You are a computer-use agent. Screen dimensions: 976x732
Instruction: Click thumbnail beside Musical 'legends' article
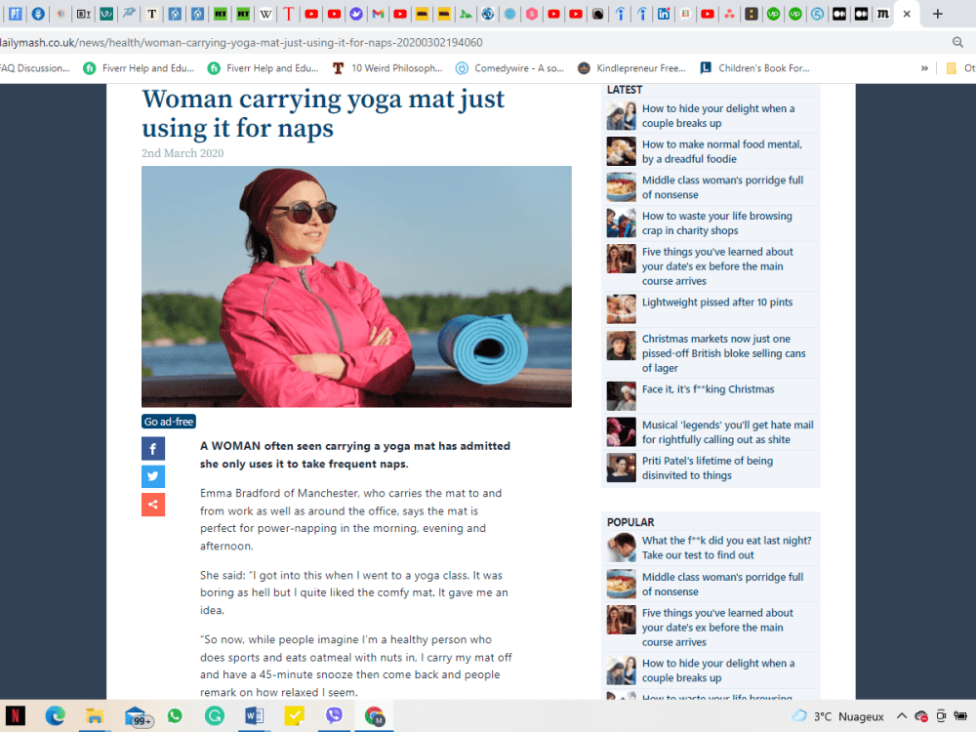pos(621,432)
